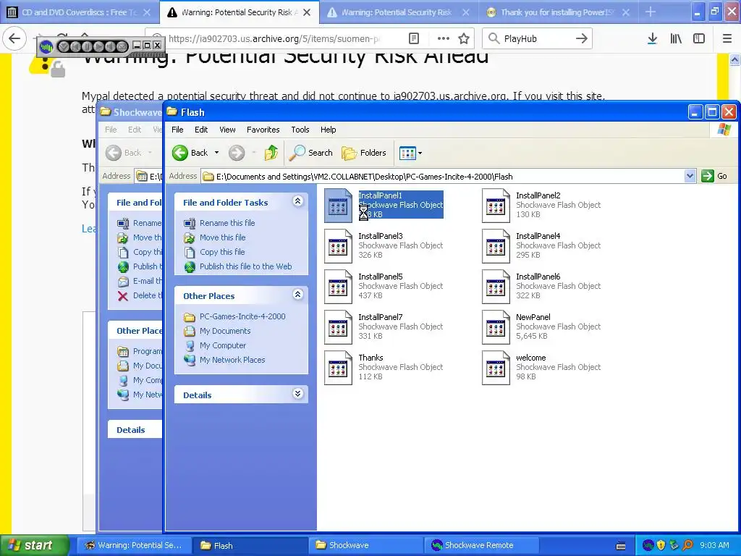Select the InstallPanel3 Flash file icon
The height and width of the screenshot is (556, 741).
[x=338, y=246]
